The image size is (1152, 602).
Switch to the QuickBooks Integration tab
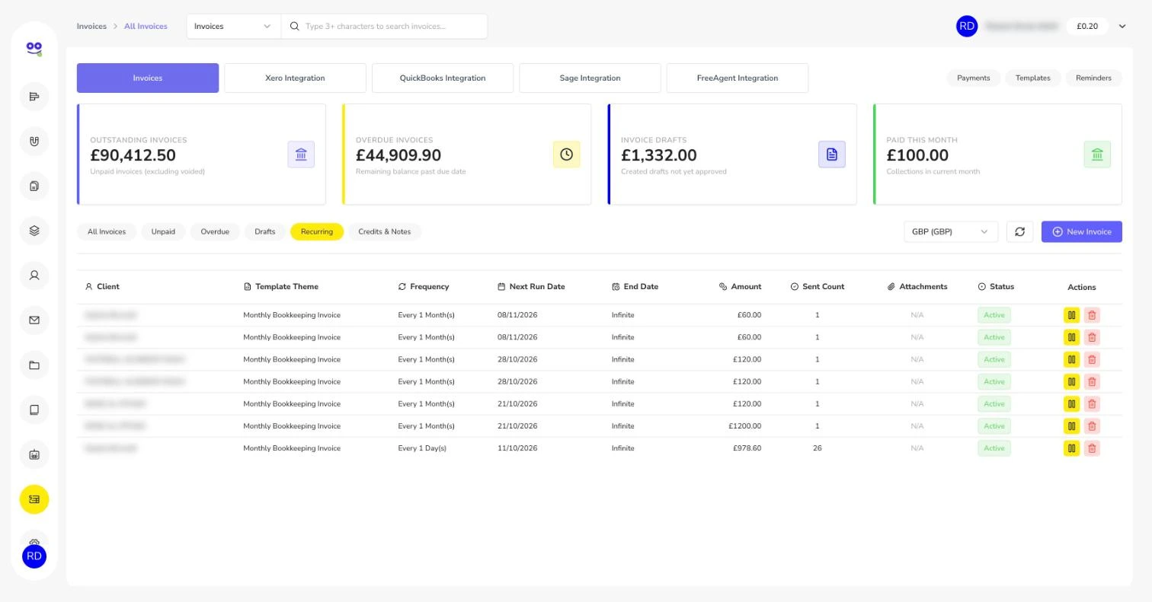443,78
